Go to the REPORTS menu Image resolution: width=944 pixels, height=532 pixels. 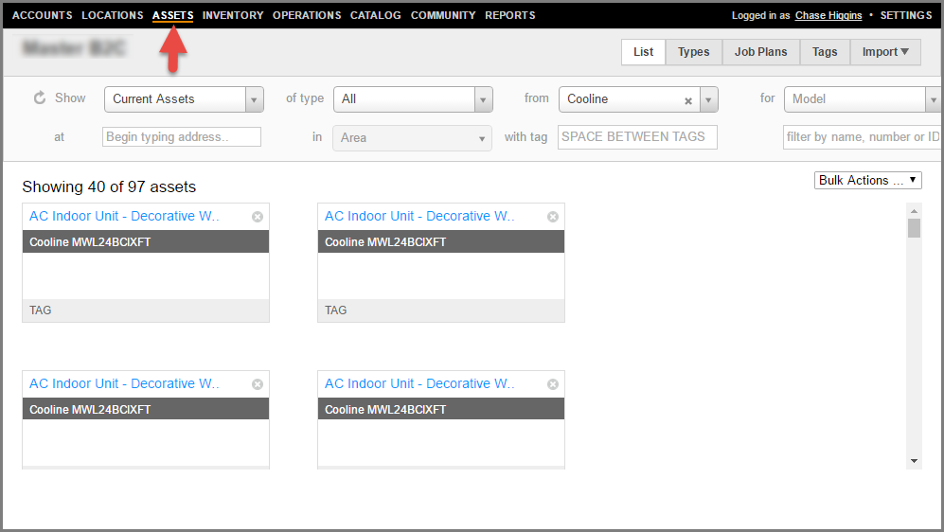pyautogui.click(x=509, y=15)
